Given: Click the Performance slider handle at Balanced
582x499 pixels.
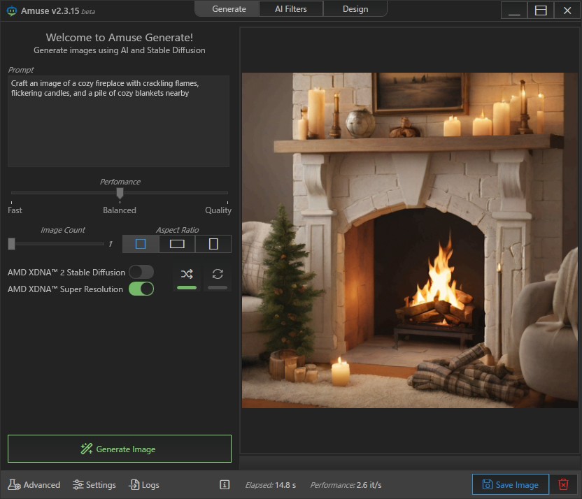Looking at the screenshot, I should 120,193.
